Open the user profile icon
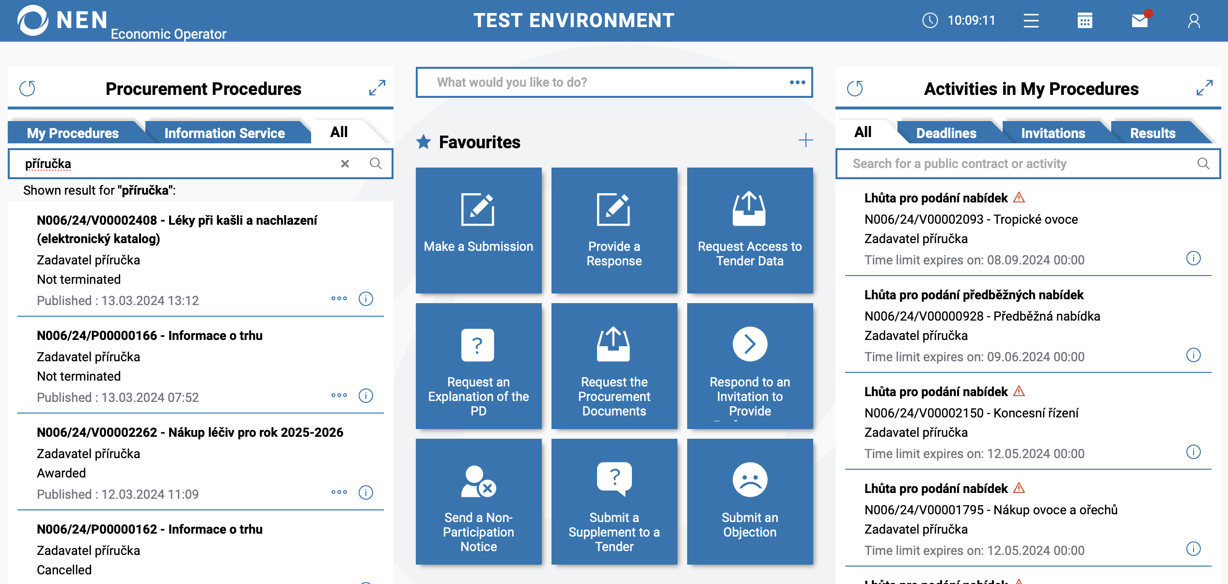The image size is (1228, 584). [x=1194, y=21]
